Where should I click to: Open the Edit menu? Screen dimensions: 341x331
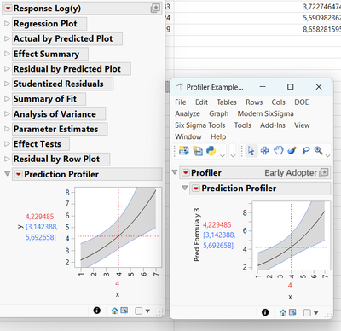(x=201, y=102)
